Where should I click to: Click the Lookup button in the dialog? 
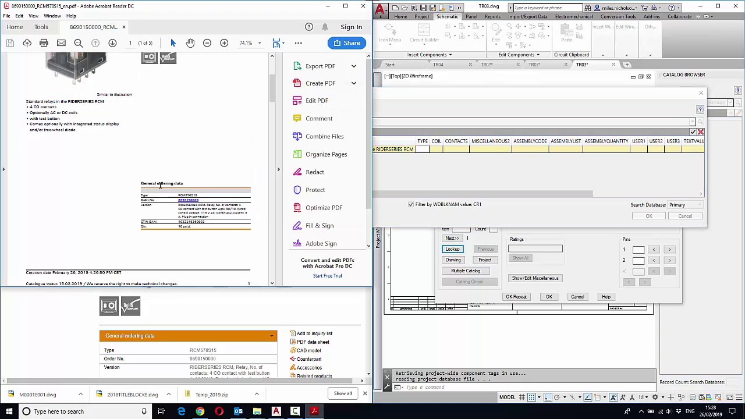point(452,249)
